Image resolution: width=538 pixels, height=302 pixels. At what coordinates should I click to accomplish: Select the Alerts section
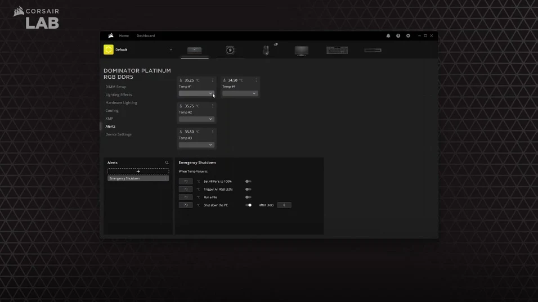tap(110, 126)
